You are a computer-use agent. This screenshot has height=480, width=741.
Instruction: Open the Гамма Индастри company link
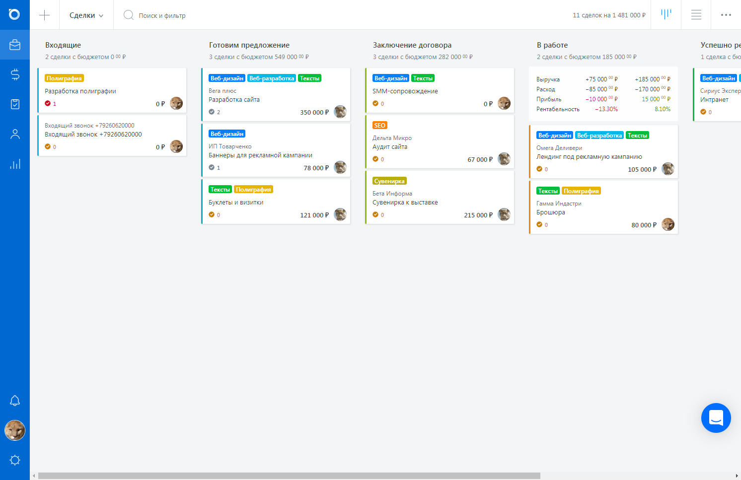coord(559,204)
